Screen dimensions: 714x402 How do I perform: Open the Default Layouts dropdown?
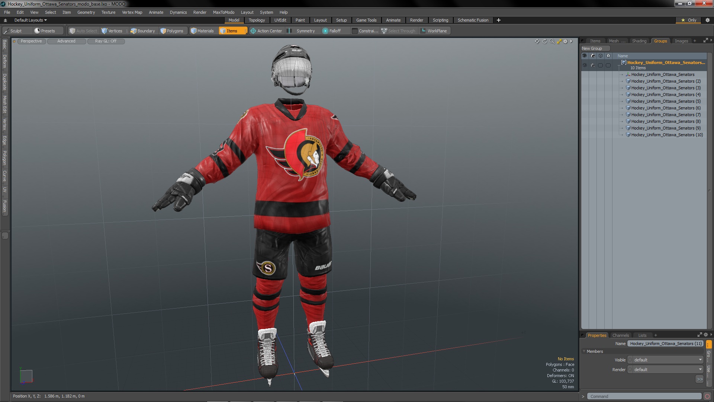coord(30,20)
